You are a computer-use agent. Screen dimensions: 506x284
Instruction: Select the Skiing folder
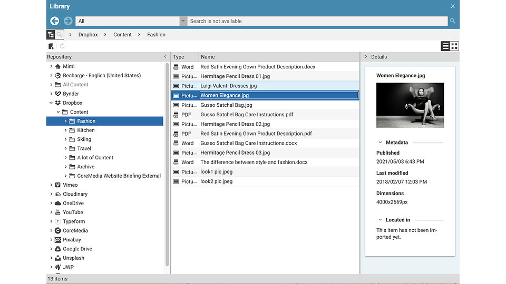pos(84,139)
